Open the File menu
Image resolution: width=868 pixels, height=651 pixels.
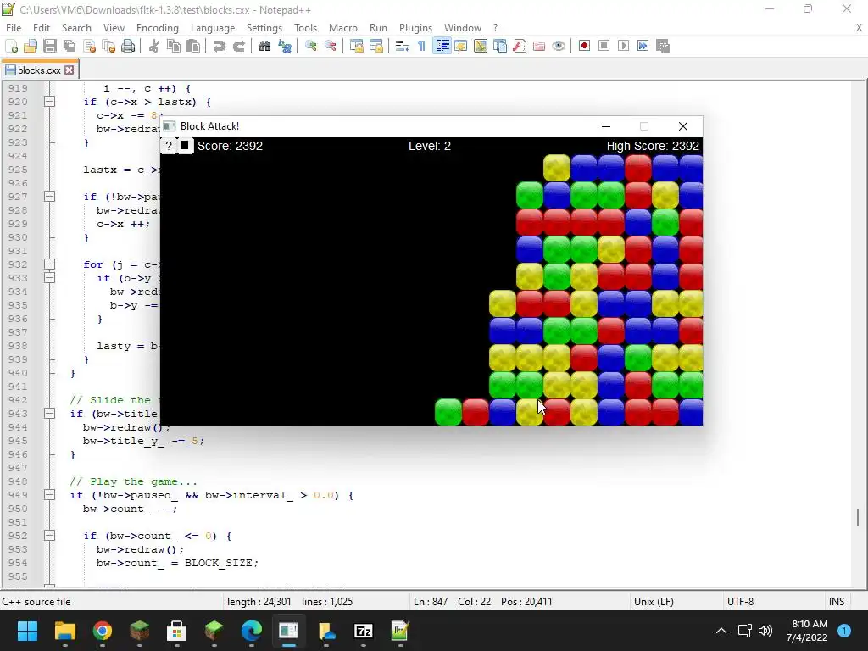coord(14,28)
